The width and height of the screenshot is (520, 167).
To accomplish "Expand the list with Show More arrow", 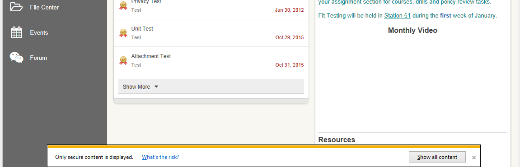I will click(x=156, y=86).
